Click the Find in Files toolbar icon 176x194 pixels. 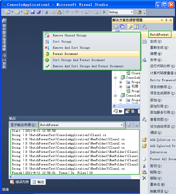pyautogui.click(x=139, y=12)
